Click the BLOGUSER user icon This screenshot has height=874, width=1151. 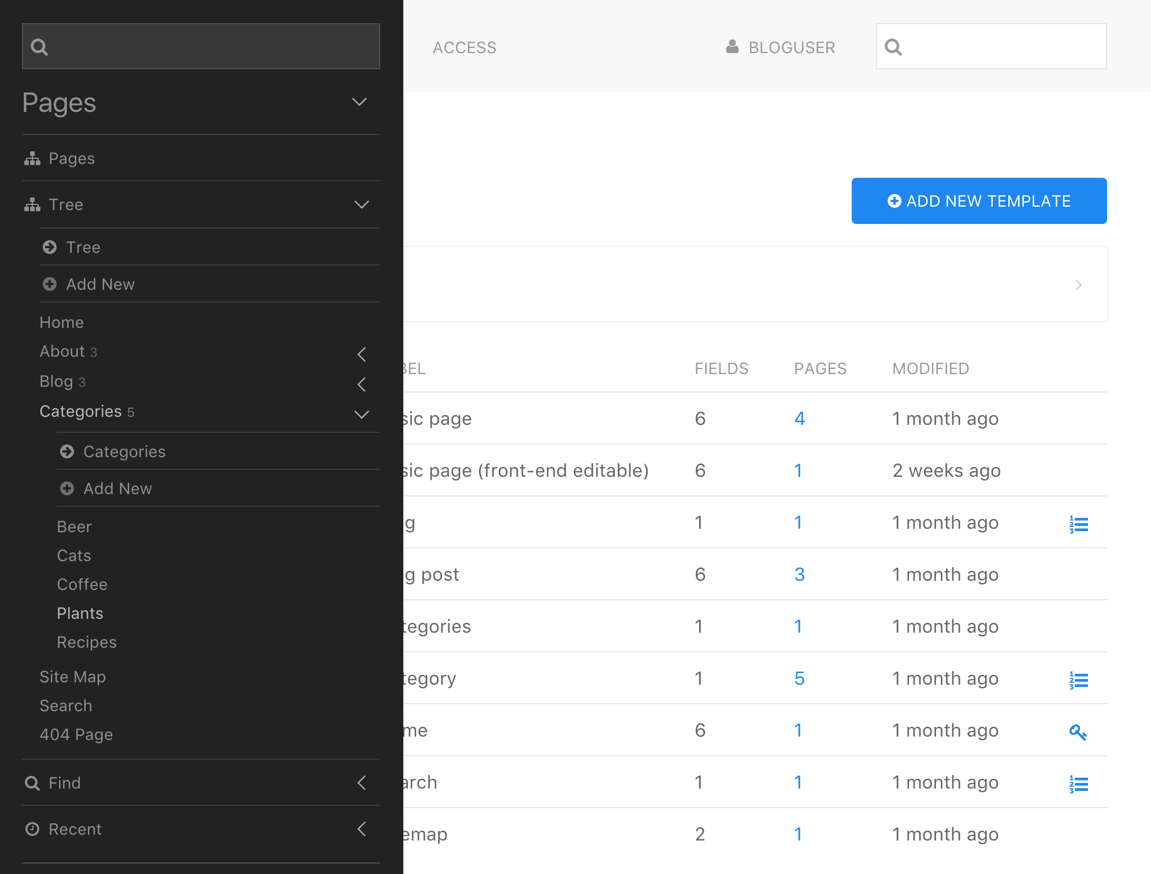(732, 47)
